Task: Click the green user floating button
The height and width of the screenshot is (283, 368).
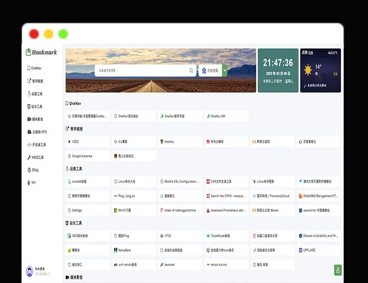Action: (x=338, y=270)
